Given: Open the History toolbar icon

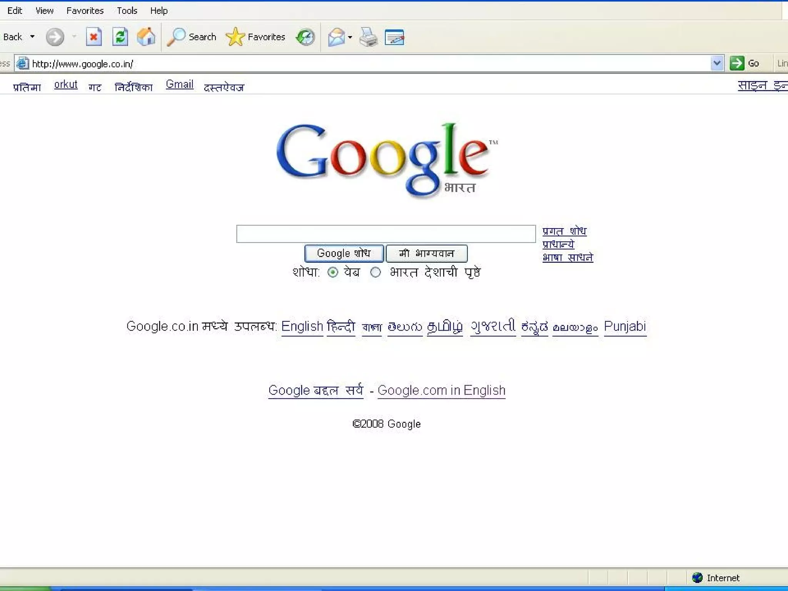Looking at the screenshot, I should pyautogui.click(x=306, y=37).
